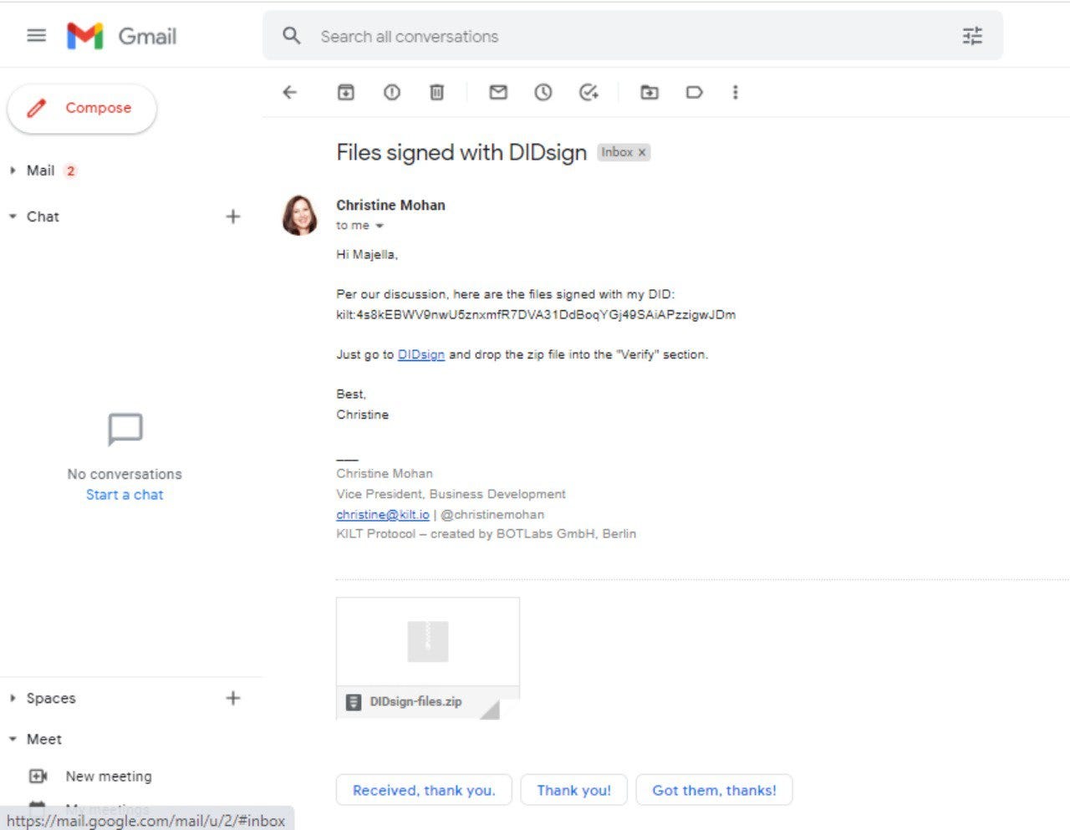Click the sender name Christine Mohan

390,205
